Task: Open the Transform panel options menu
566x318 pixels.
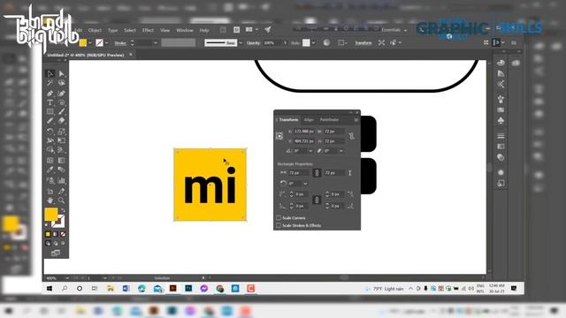Action: pyautogui.click(x=356, y=120)
